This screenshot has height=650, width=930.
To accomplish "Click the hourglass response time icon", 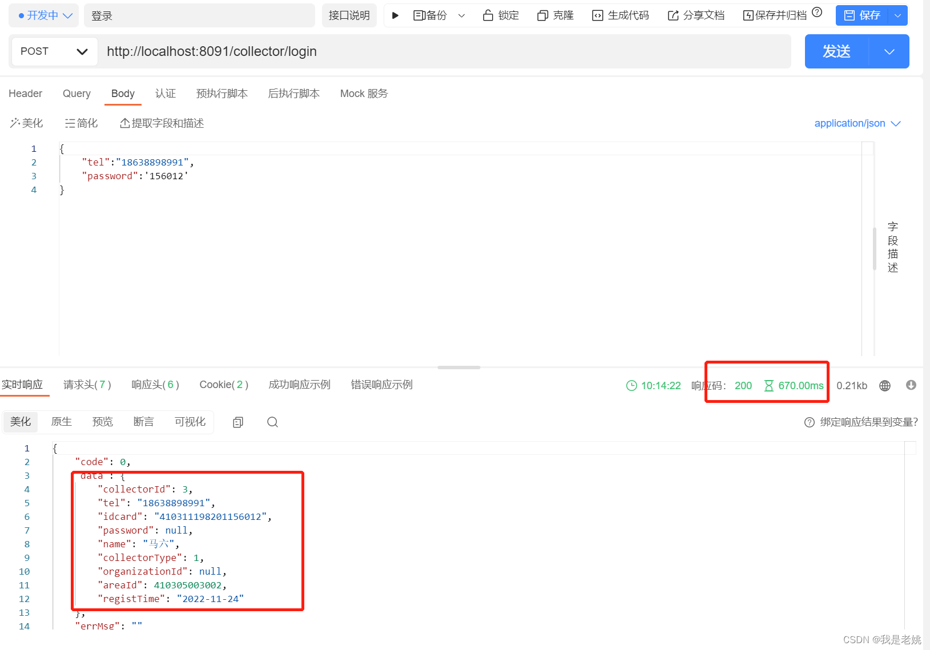I will click(x=768, y=386).
